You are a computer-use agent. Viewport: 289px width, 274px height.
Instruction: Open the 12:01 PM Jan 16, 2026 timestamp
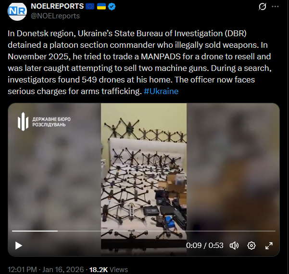click(46, 269)
